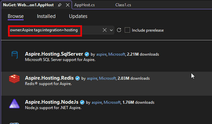Click the NodeJs verified badge
Image resolution: width=212 pixels, height=124 pixels.
82,102
